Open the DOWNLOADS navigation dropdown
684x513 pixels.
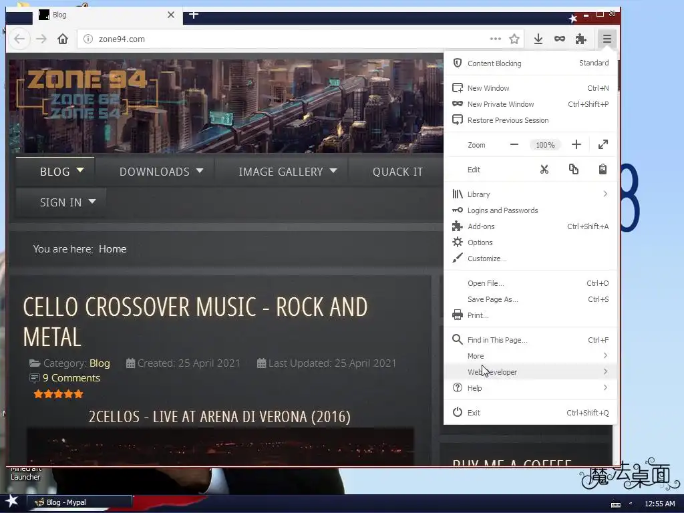(x=162, y=172)
